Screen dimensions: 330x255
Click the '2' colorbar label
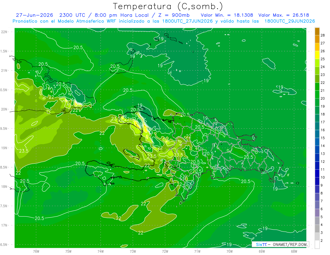322,241
